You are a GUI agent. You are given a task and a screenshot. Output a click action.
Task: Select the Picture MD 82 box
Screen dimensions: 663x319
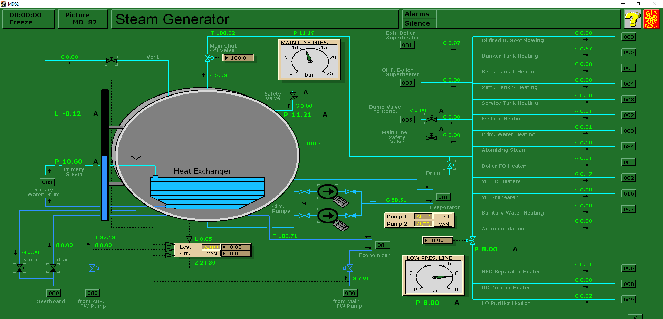[82, 19]
